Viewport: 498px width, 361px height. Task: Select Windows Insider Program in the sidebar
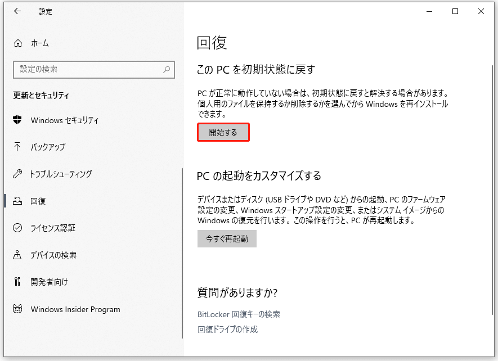[x=75, y=309]
